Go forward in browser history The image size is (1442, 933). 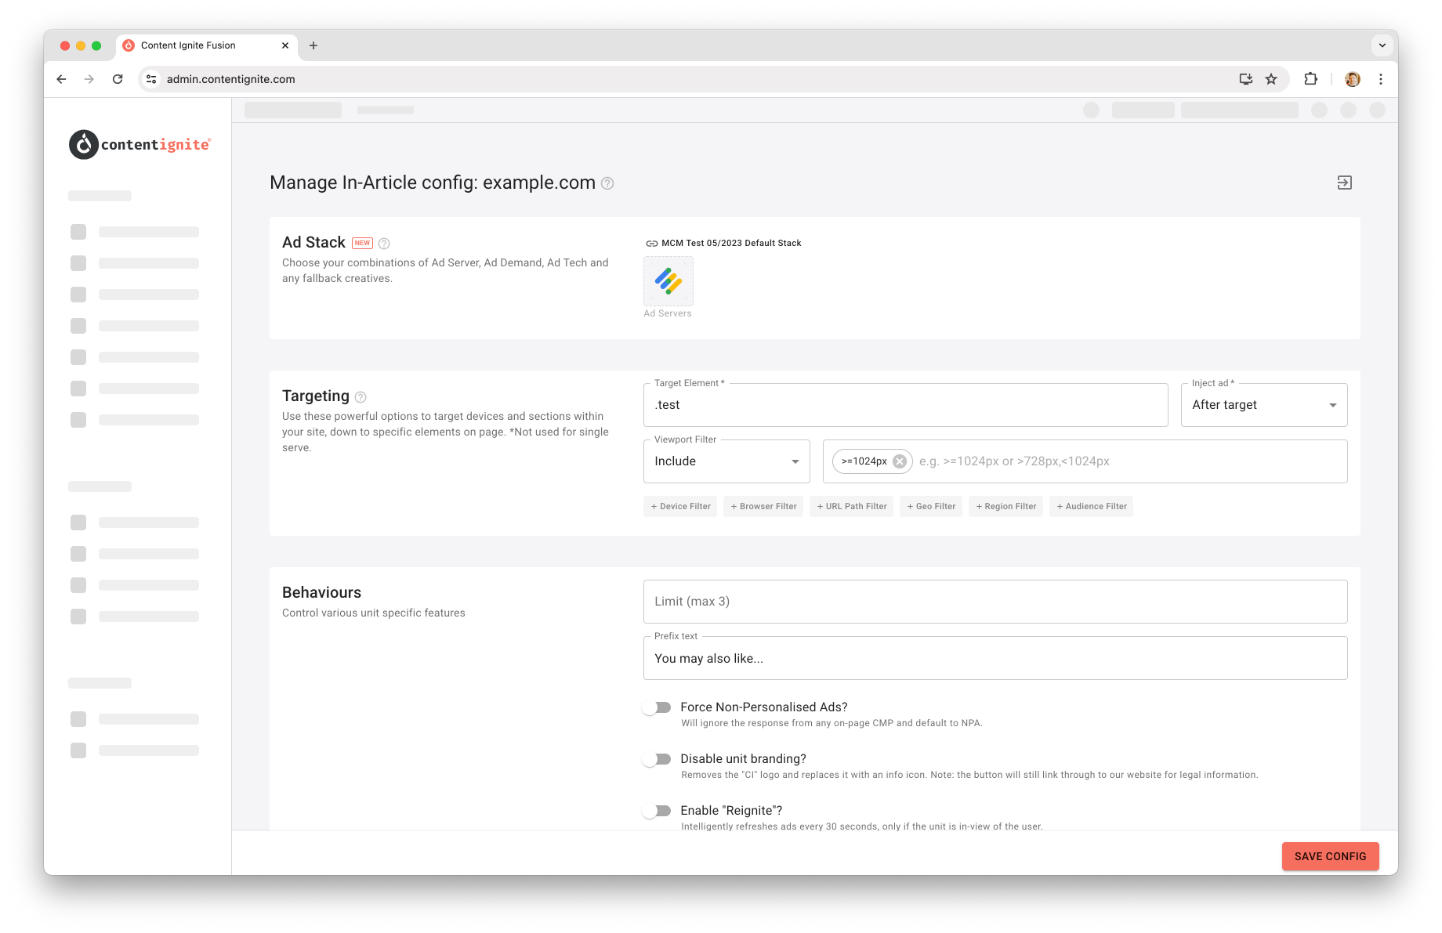point(89,79)
